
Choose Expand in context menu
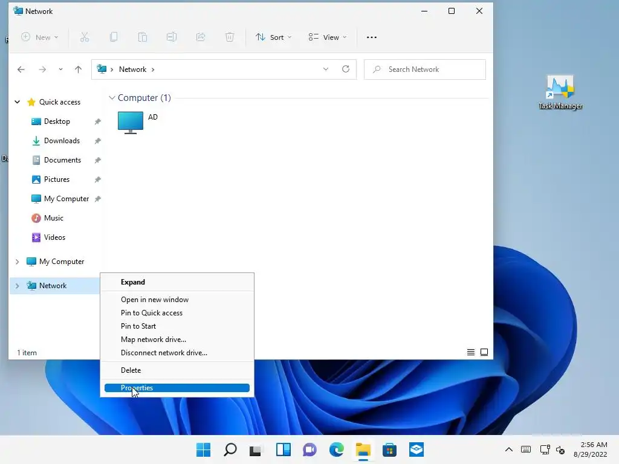point(177,282)
